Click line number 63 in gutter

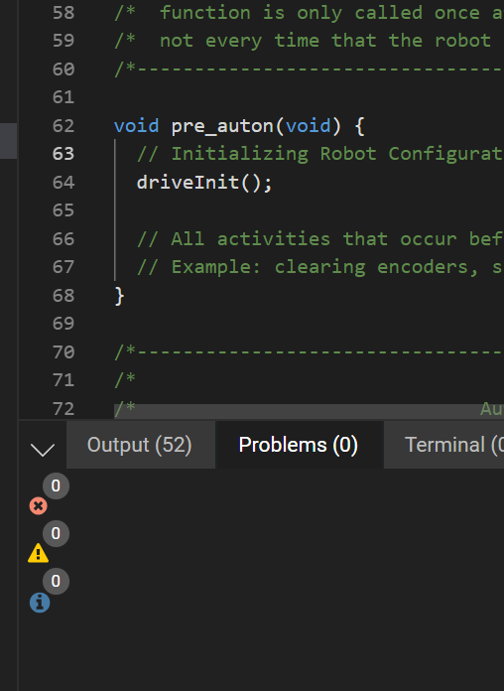pos(63,154)
